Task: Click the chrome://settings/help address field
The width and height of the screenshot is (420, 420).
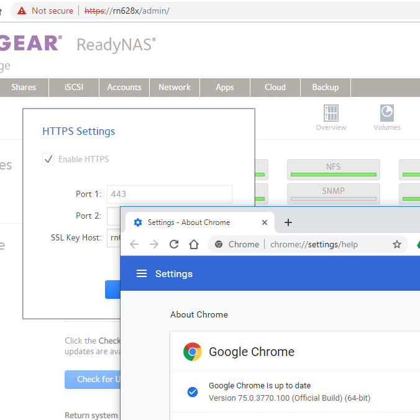Action: (314, 244)
